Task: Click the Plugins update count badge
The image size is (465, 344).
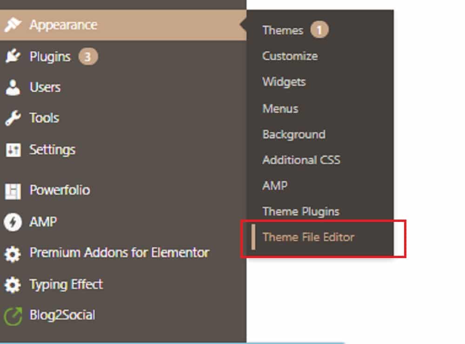Action: 88,56
